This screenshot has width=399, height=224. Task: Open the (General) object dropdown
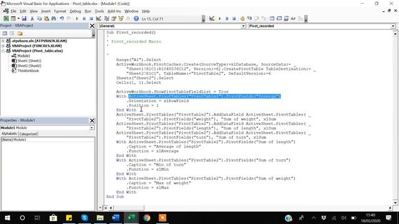tap(243, 26)
